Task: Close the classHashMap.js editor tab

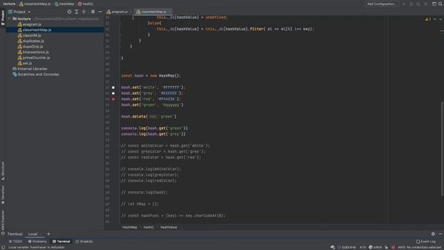Action: (x=169, y=12)
